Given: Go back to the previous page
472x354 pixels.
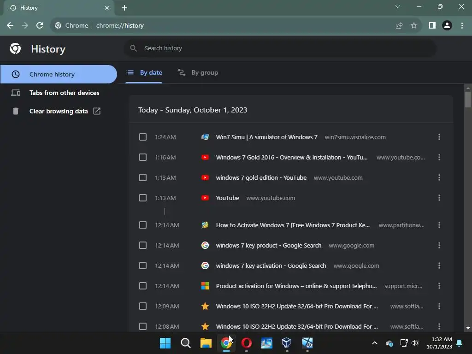Looking at the screenshot, I should pos(10,26).
